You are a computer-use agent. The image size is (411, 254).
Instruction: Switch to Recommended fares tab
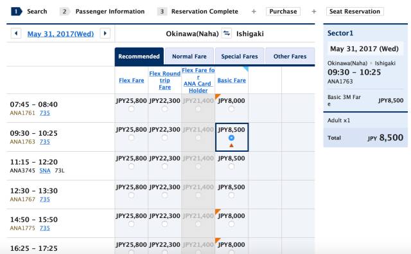pyautogui.click(x=139, y=56)
